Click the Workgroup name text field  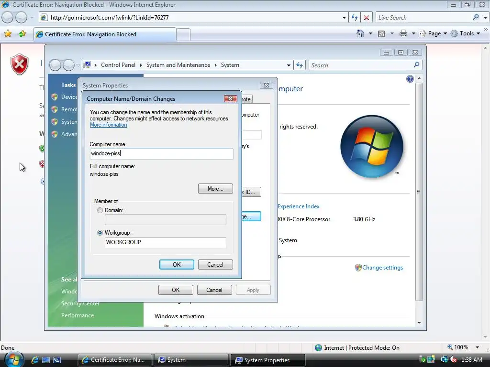click(165, 242)
